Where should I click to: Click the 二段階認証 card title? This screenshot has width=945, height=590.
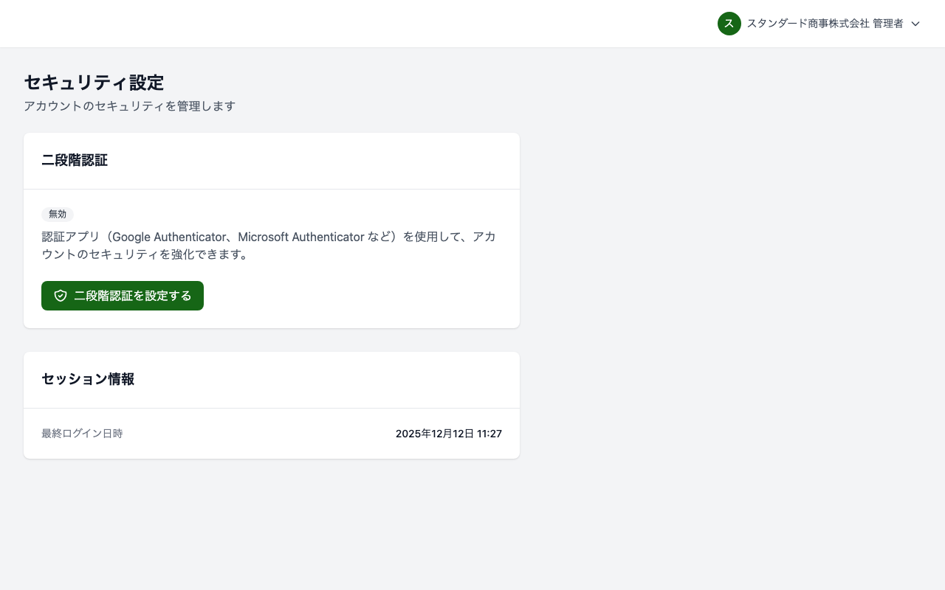click(x=75, y=161)
